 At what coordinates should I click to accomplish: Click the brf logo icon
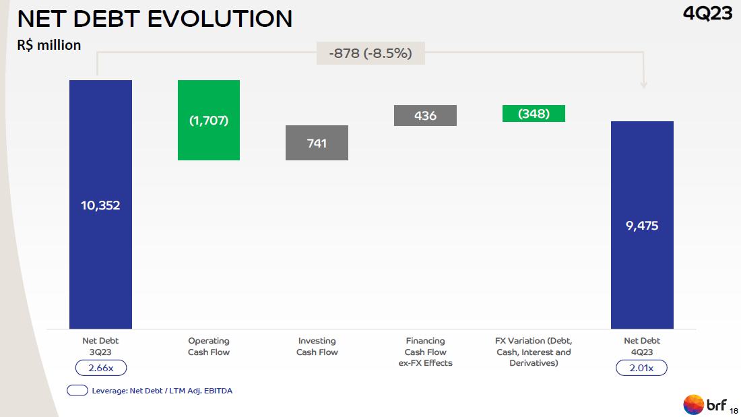pyautogui.click(x=694, y=404)
